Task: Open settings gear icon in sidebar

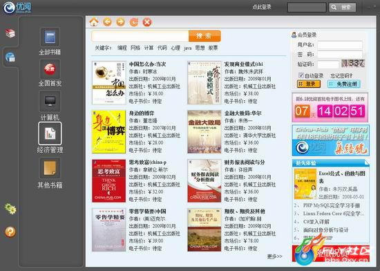Action: click(10, 209)
